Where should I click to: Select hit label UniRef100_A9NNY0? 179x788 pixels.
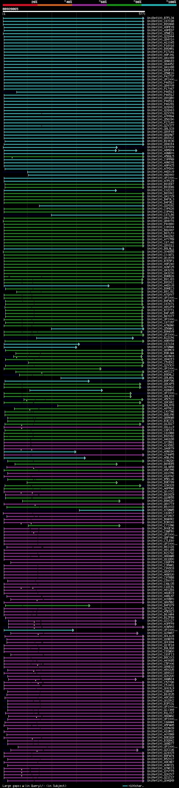pyautogui.click(x=160, y=153)
